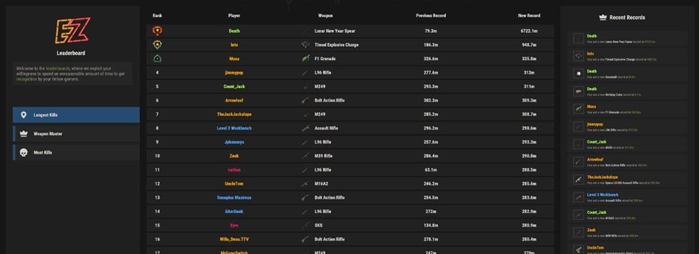Screen dimensions: 699x254
Task: Click the New Record column header
Action: point(529,16)
